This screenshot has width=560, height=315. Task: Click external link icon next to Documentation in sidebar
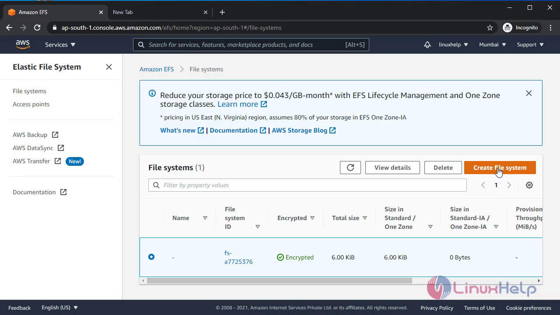pos(63,192)
